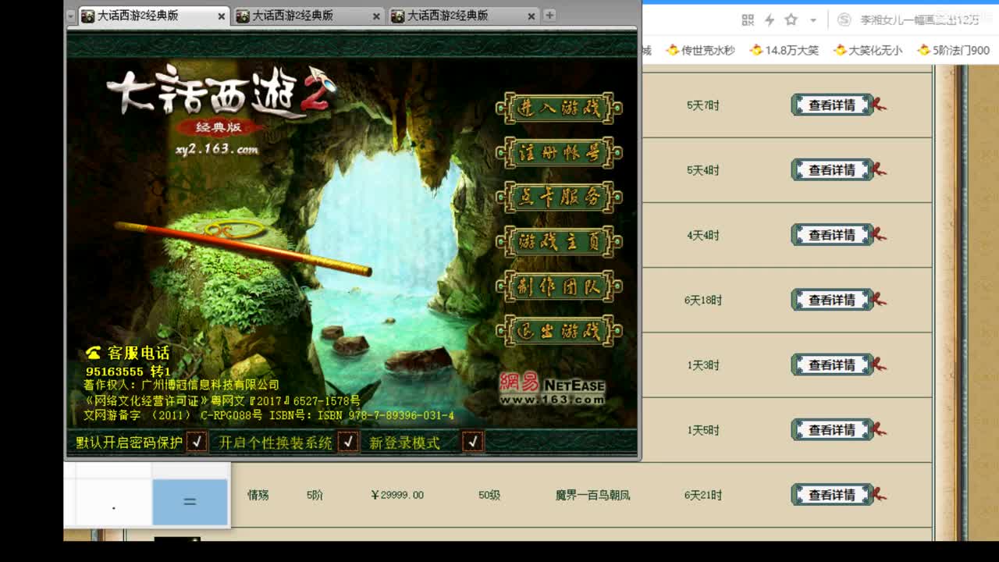Close the third 大话西游2经典版 tab
The image size is (999, 562).
click(x=531, y=16)
